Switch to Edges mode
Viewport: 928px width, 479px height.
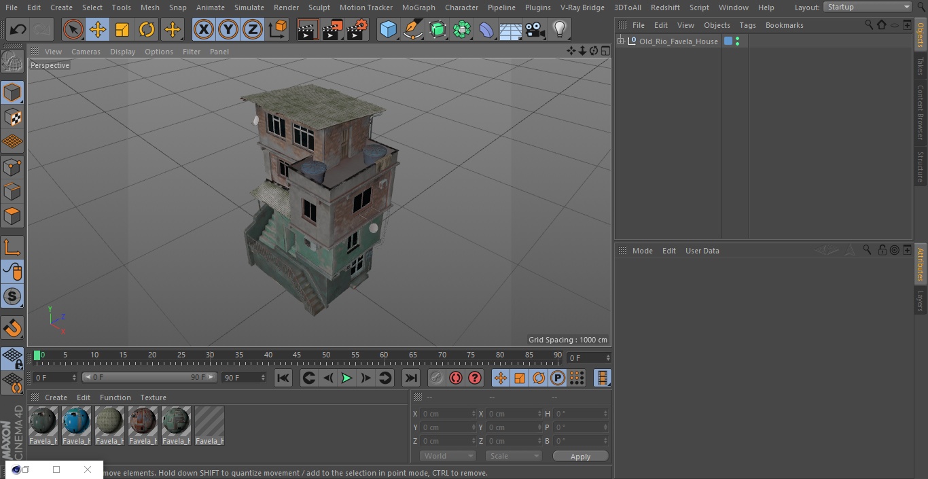pos(12,192)
